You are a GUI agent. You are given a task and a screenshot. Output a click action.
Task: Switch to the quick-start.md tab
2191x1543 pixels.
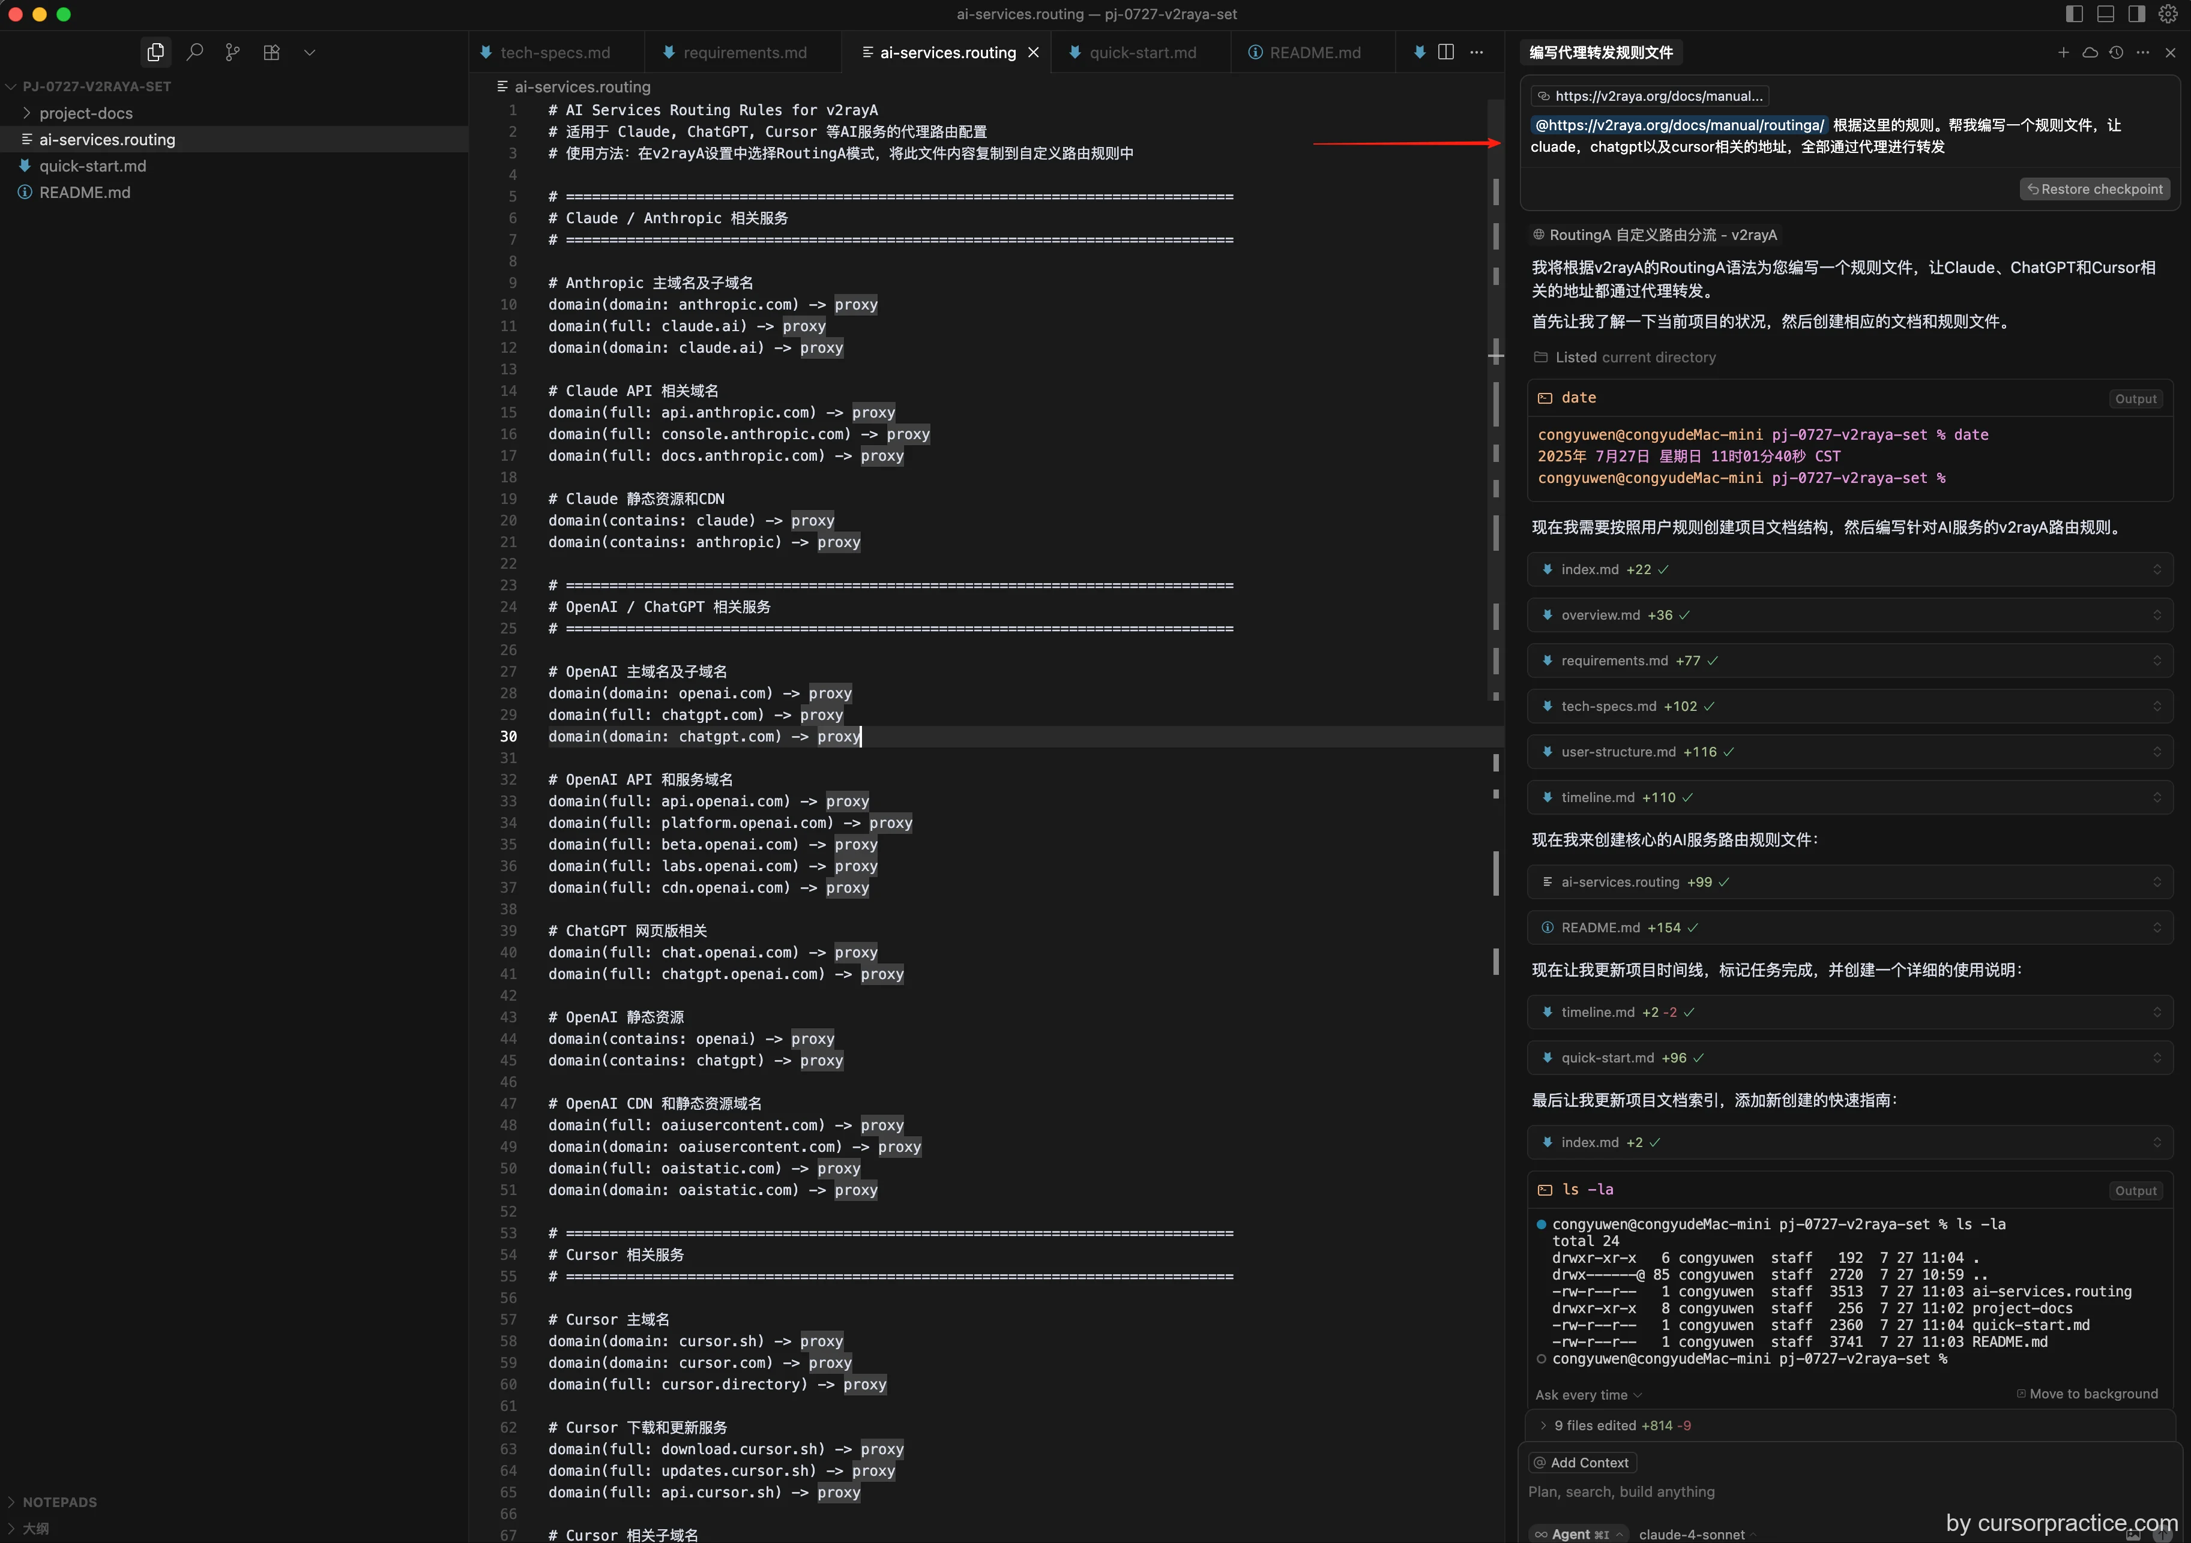click(1142, 52)
